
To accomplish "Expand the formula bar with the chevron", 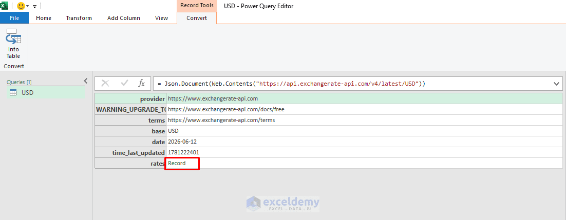I will coord(556,84).
